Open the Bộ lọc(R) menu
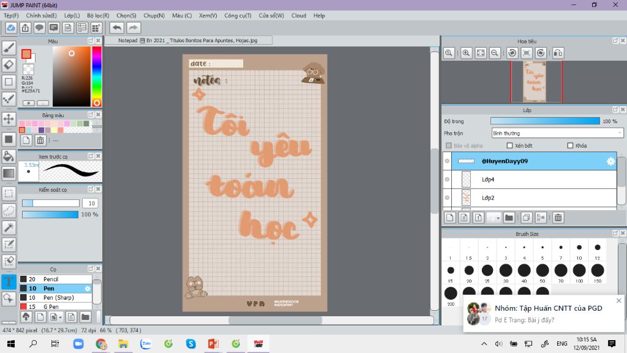627x353 pixels. pyautogui.click(x=98, y=15)
